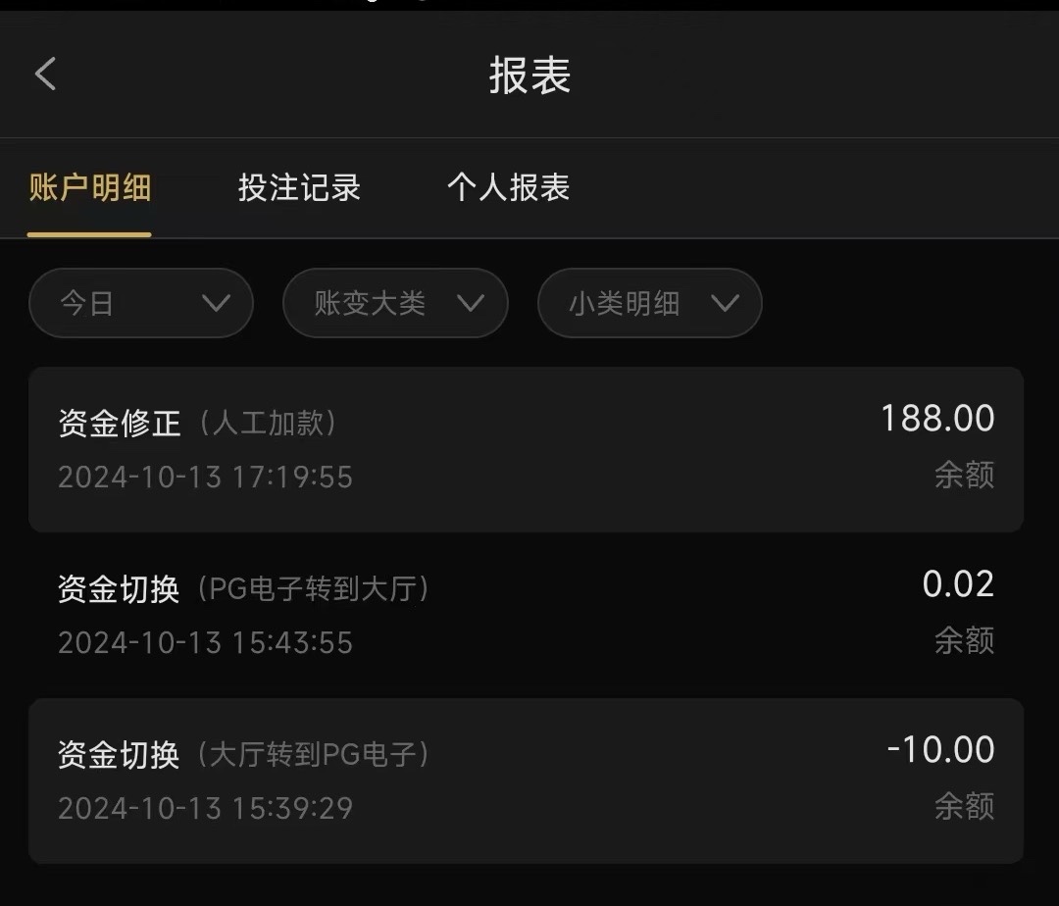Open the 小类明细 subcategory dropdown
The image size is (1059, 906).
pos(649,303)
